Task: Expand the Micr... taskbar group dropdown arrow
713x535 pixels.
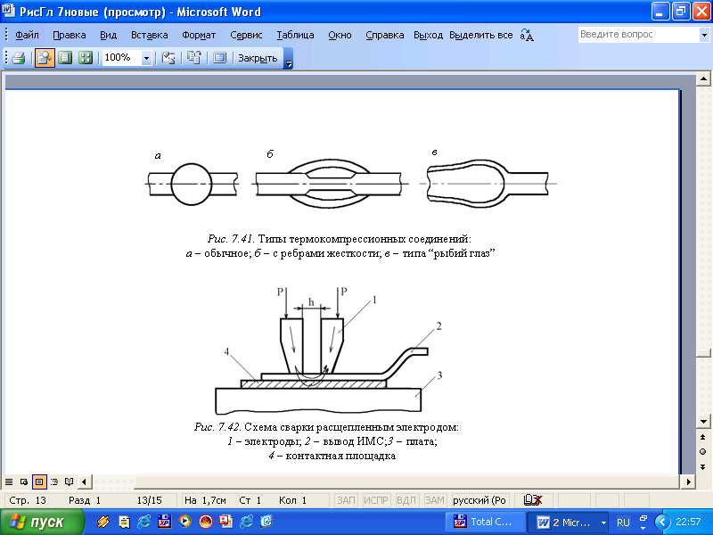Action: [604, 523]
